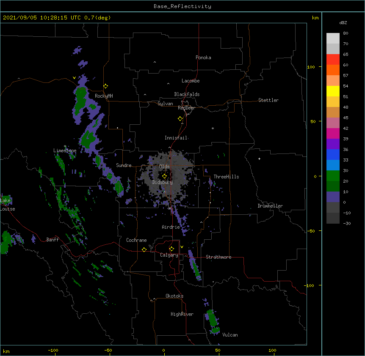Click the Stettler label
The image size is (365, 356).
coord(268,100)
